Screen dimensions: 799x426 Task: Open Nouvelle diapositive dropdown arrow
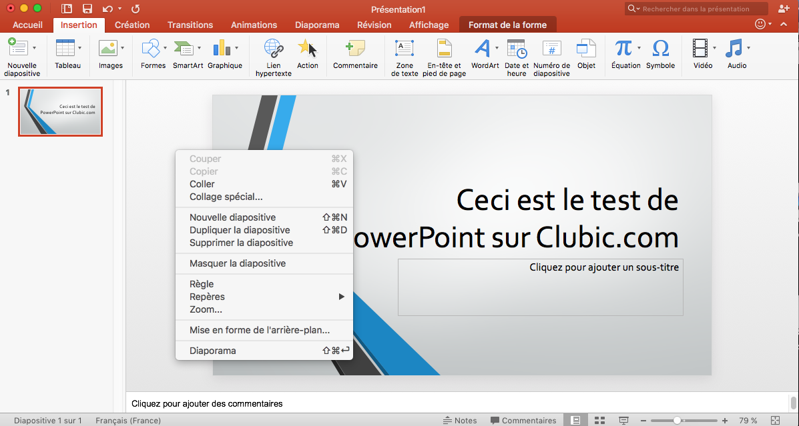pyautogui.click(x=34, y=49)
